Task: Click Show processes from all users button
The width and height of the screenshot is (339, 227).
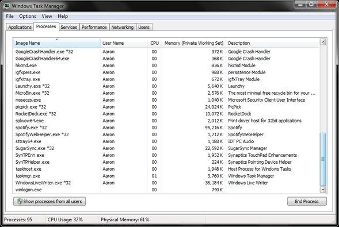Action: point(49,201)
